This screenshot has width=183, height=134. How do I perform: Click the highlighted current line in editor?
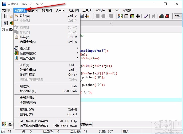(131, 100)
